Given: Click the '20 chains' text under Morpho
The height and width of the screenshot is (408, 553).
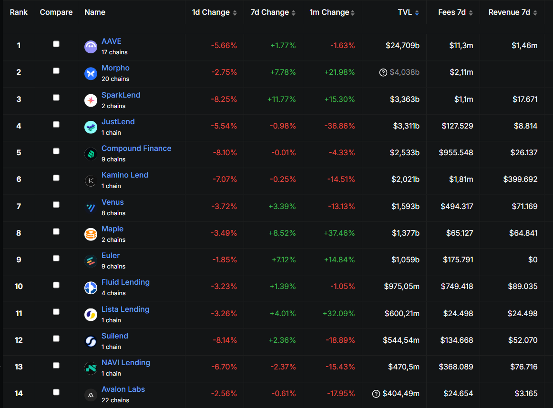Looking at the screenshot, I should 115,79.
